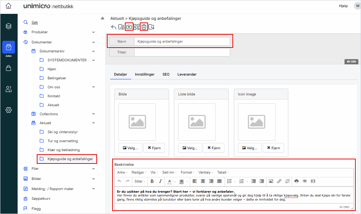Image resolution: width=361 pixels, height=214 pixels.
Task: Insert a link using the chain icon
Action: point(279,181)
